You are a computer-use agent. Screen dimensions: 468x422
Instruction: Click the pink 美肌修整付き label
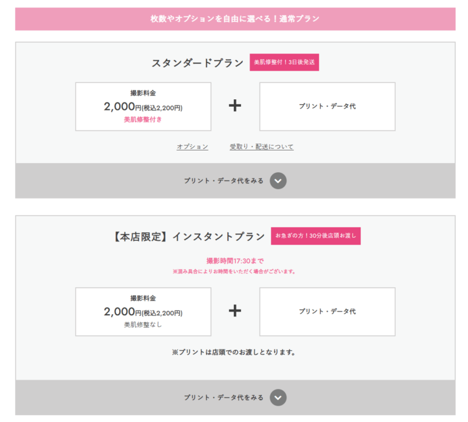coord(143,119)
